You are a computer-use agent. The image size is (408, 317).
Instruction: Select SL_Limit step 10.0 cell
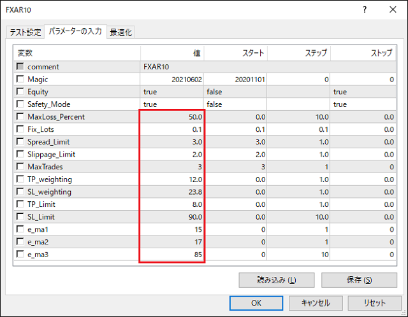[299, 216]
